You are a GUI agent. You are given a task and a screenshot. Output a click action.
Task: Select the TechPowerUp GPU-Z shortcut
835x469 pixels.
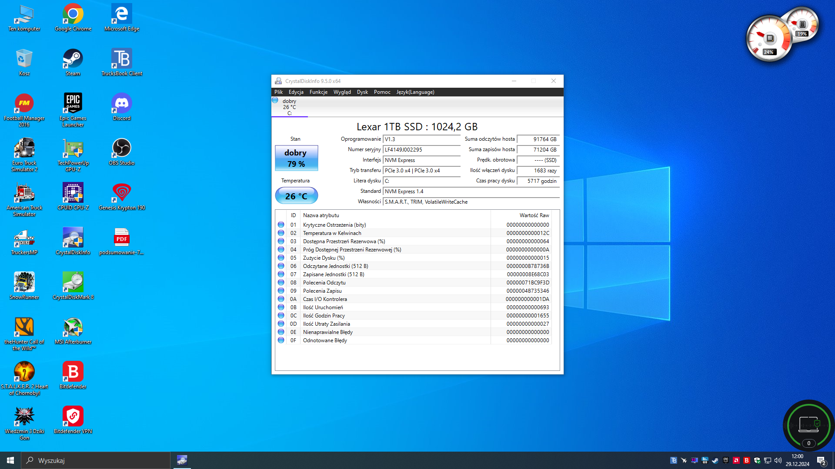click(x=73, y=155)
